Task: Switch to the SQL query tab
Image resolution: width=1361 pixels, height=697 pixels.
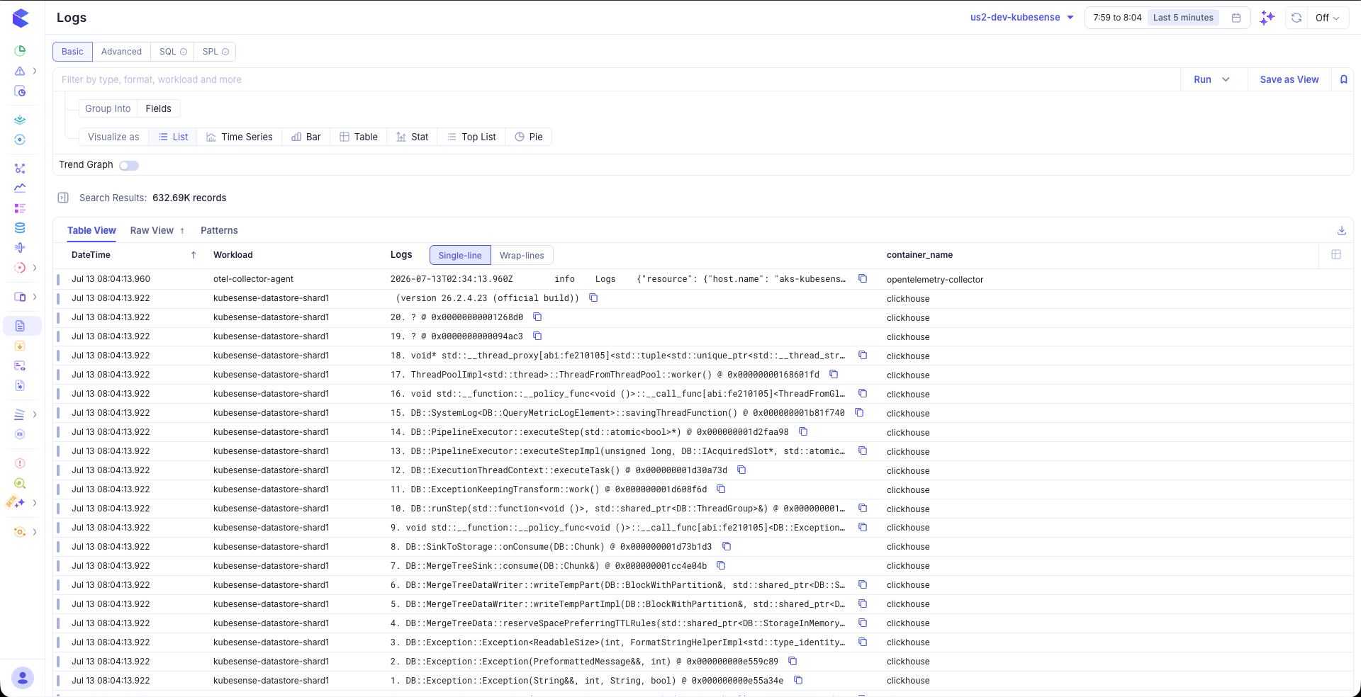Action: (x=172, y=52)
